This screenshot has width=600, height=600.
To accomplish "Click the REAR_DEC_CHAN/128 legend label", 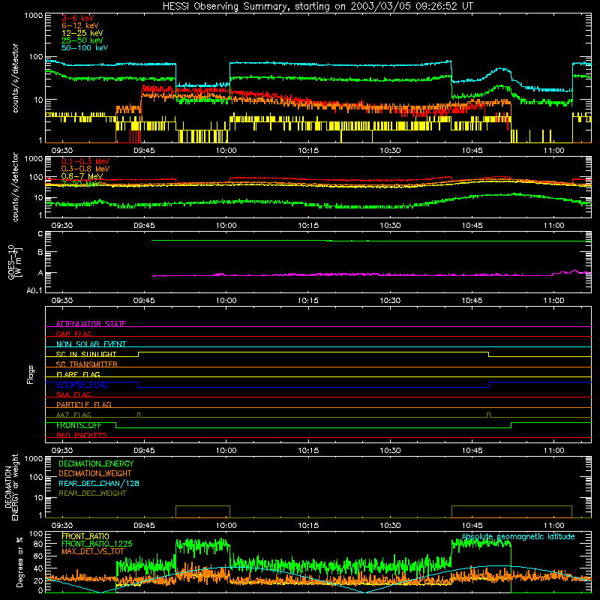I will (x=99, y=483).
